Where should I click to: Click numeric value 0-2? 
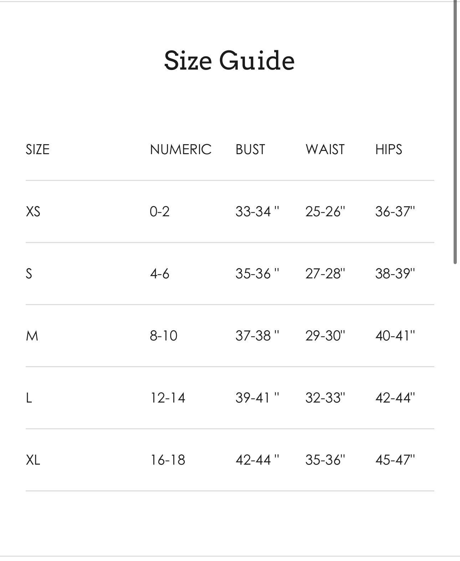tap(159, 211)
